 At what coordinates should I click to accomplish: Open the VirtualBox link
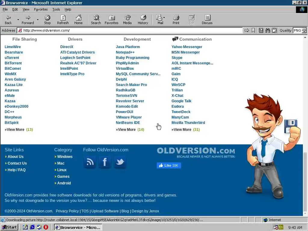click(125, 69)
